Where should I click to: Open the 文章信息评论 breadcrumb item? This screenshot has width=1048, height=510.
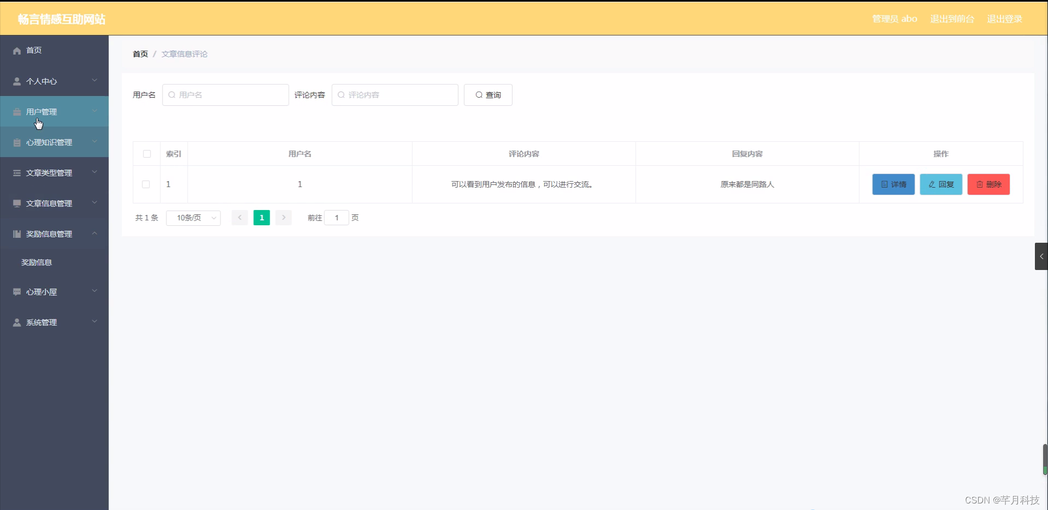184,54
